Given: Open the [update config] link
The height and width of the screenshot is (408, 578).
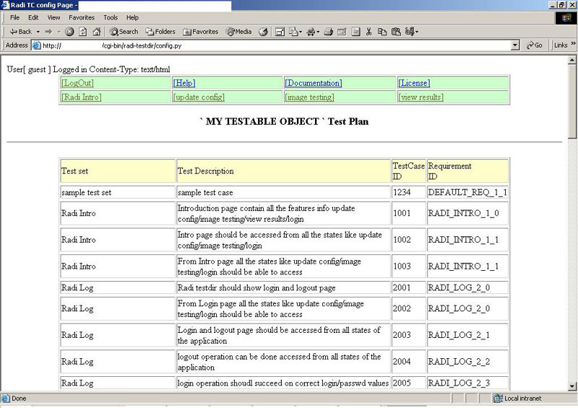Looking at the screenshot, I should click(x=199, y=97).
